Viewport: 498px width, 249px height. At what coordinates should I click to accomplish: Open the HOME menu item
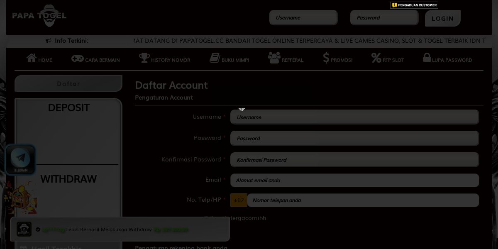point(45,60)
